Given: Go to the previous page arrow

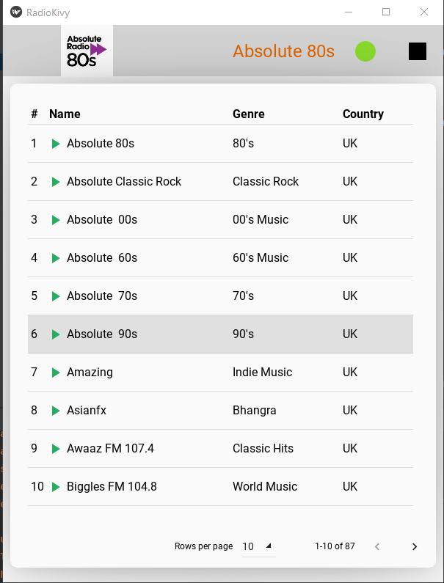Looking at the screenshot, I should click(x=377, y=546).
